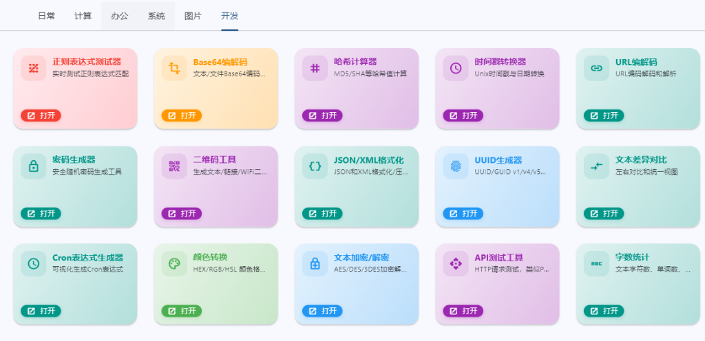The height and width of the screenshot is (341, 705).
Task: Open the Cron表达式生成器 via 打开 button
Action: 41,311
